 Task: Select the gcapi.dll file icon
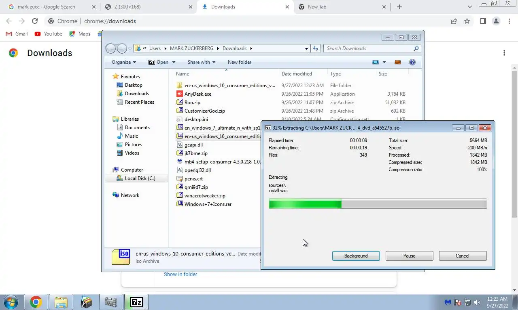click(x=180, y=145)
